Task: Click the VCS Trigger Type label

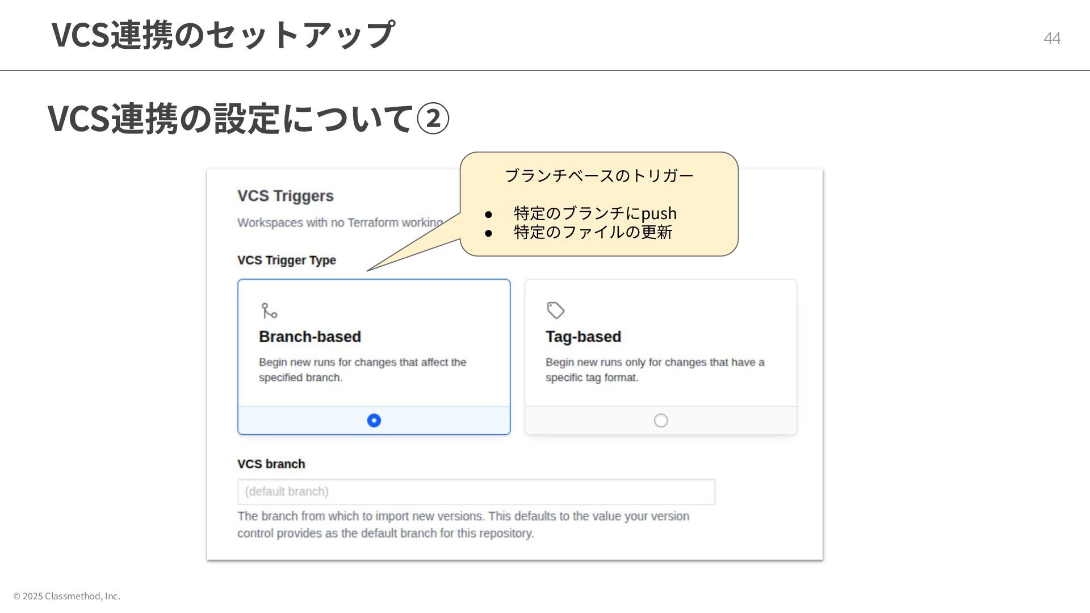Action: (x=286, y=260)
